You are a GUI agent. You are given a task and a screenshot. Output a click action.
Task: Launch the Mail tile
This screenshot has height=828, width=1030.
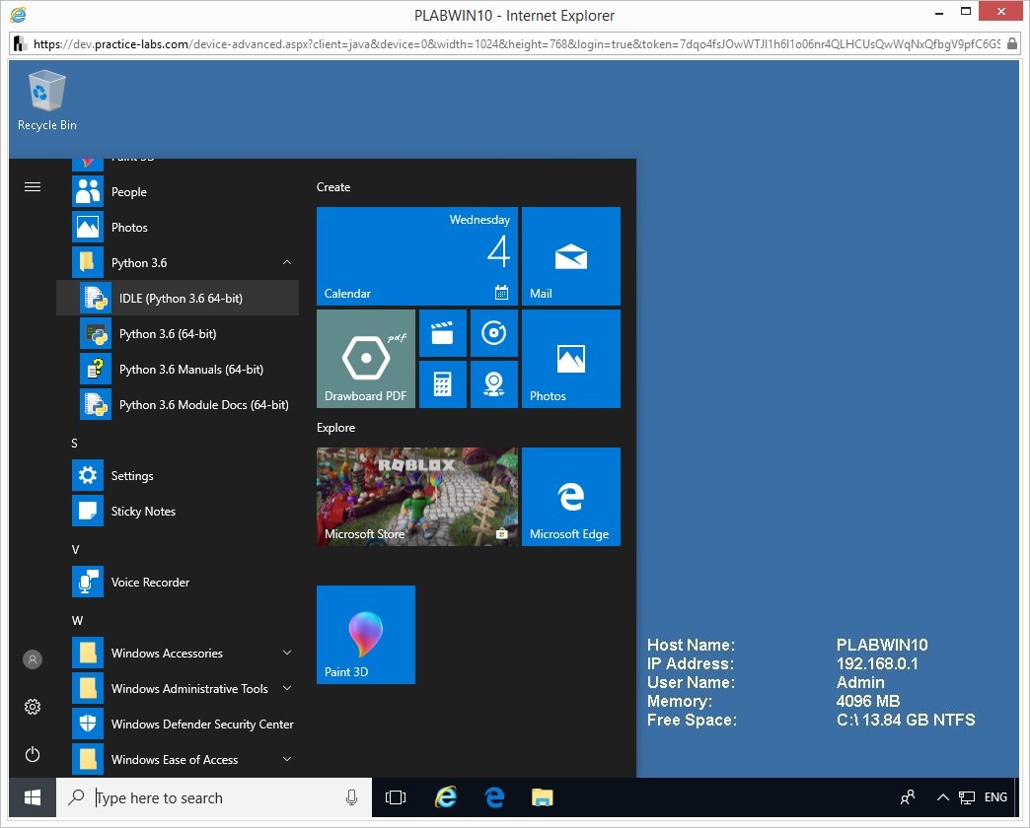click(570, 256)
